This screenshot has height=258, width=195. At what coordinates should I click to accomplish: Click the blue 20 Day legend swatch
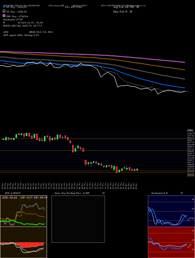(x=4, y=7)
